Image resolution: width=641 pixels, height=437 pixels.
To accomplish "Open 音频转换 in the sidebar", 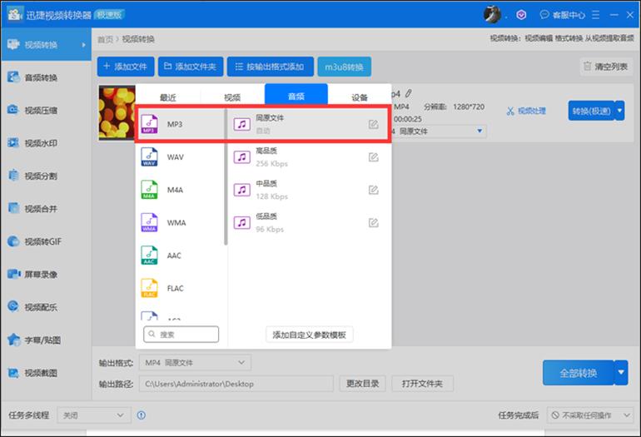I will [46, 77].
